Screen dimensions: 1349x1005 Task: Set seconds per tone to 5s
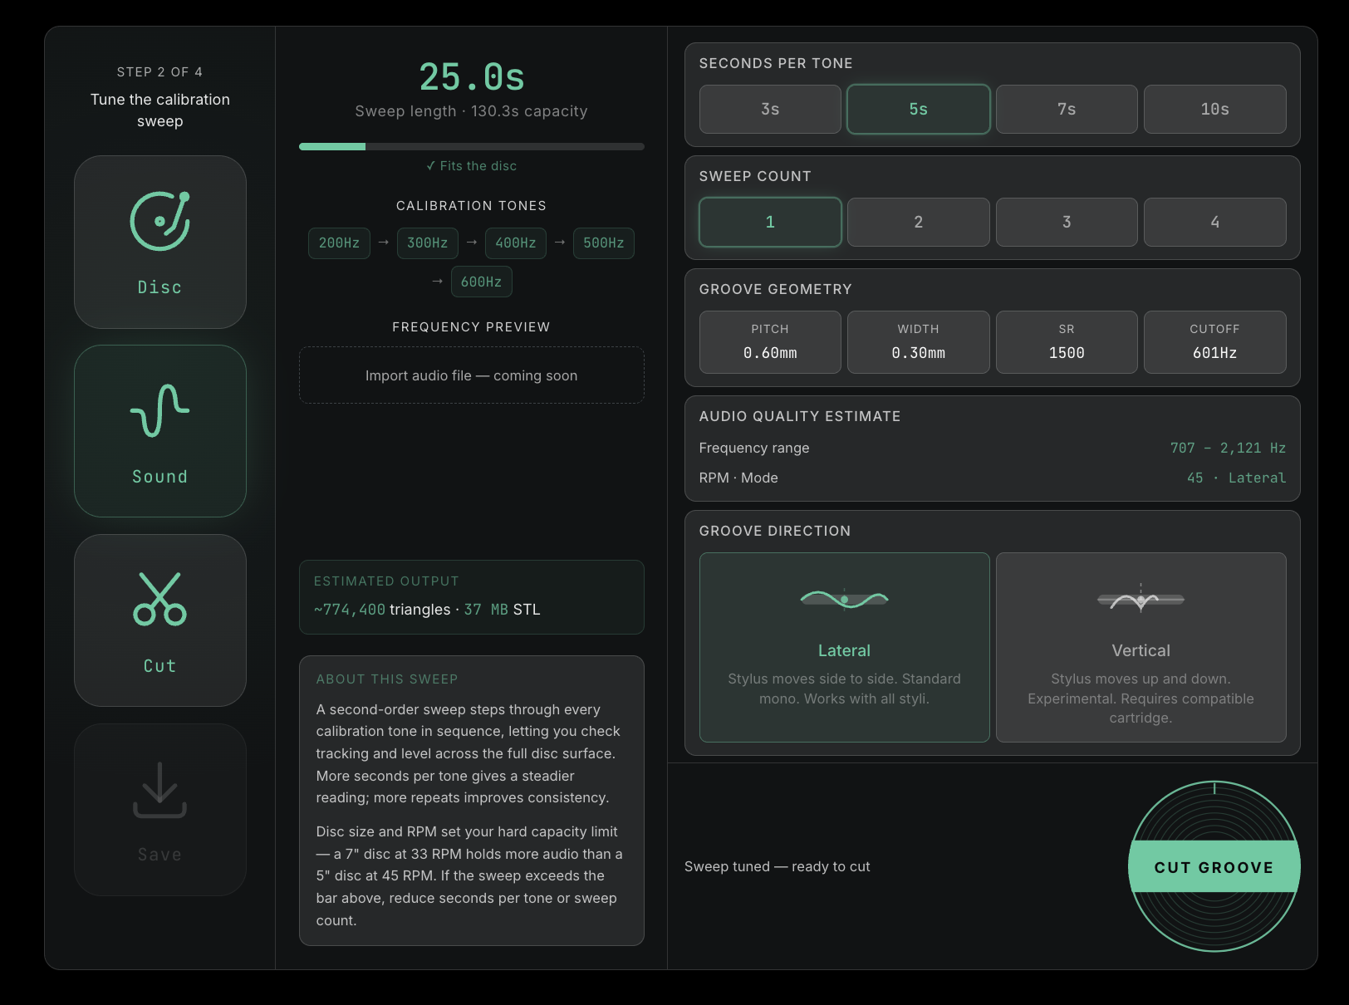(x=918, y=109)
